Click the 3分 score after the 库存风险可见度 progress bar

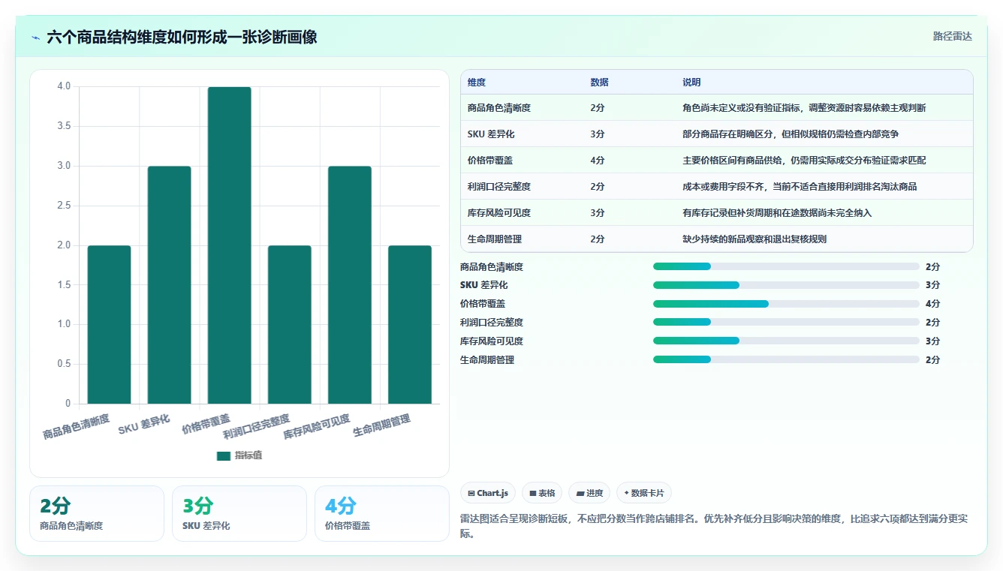[x=933, y=341]
